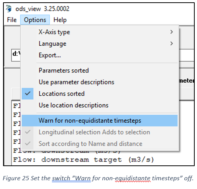Toggle Locations sorted menu item

[x=100, y=94]
